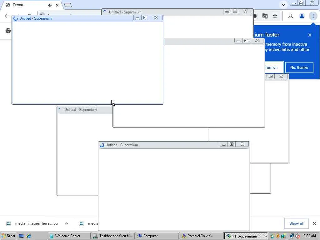Open the tab search chevron

283,5
